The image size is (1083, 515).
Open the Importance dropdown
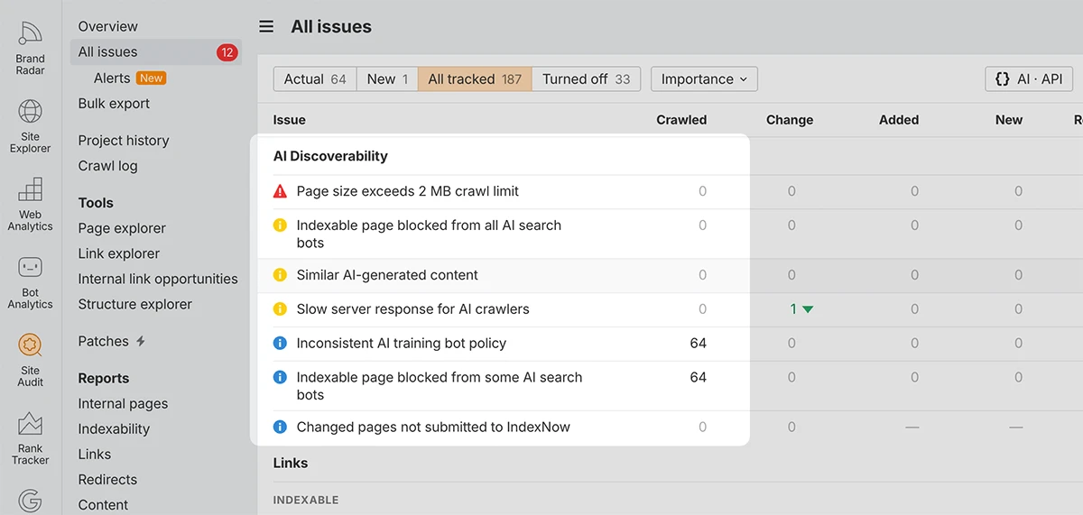click(704, 79)
